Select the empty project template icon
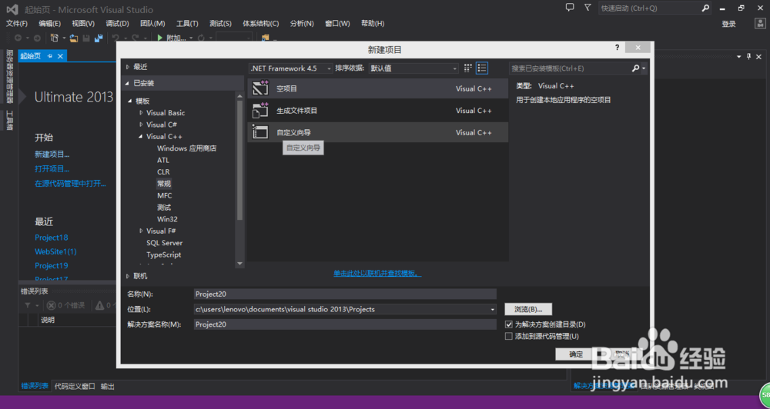Image resolution: width=770 pixels, height=409 pixels. pyautogui.click(x=260, y=88)
